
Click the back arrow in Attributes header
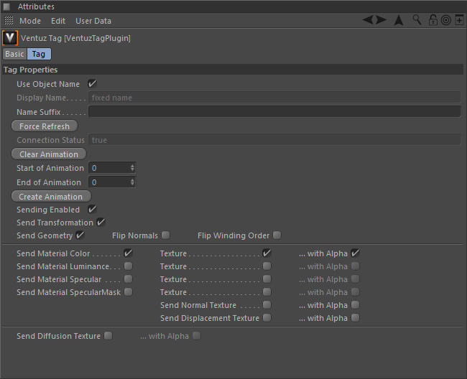coord(368,20)
